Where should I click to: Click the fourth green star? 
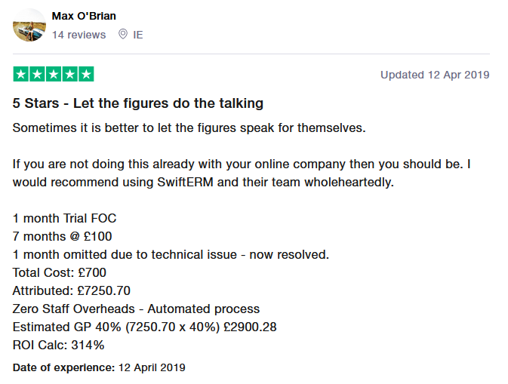70,74
